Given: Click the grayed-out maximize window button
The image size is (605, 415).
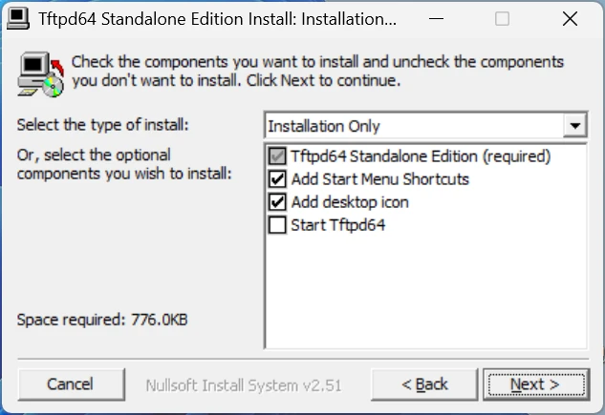Looking at the screenshot, I should point(502,18).
